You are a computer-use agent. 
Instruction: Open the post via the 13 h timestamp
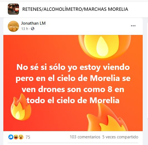pyautogui.click(x=25, y=29)
